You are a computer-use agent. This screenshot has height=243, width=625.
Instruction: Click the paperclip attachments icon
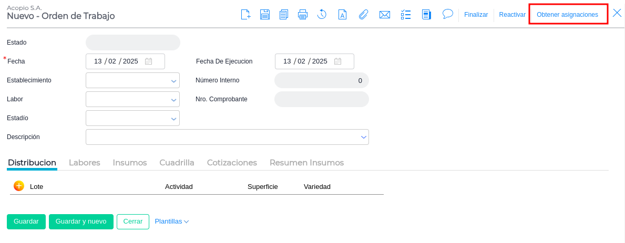coord(363,15)
